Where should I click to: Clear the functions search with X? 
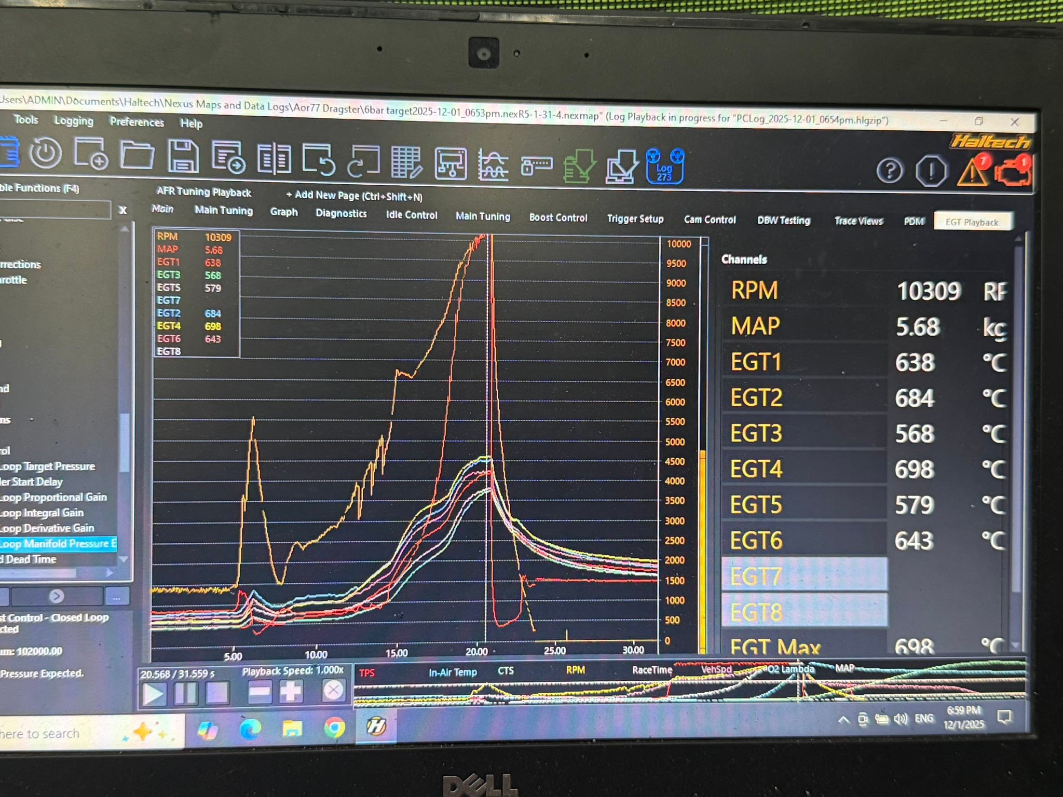pos(122,210)
